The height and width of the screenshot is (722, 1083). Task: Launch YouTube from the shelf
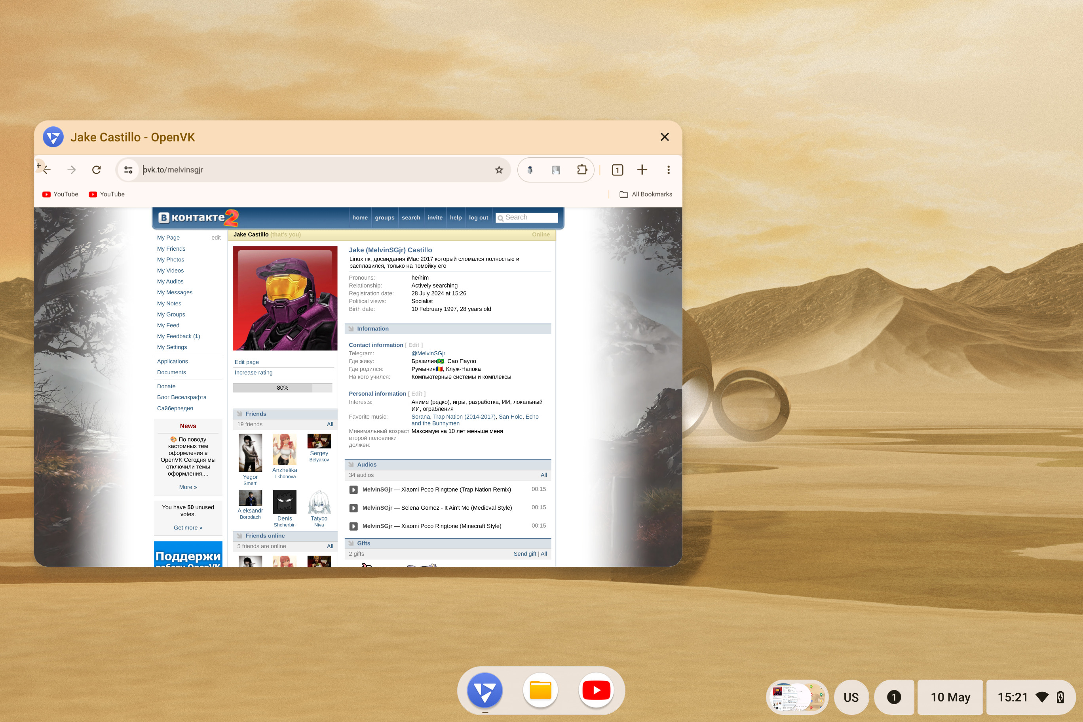click(596, 690)
